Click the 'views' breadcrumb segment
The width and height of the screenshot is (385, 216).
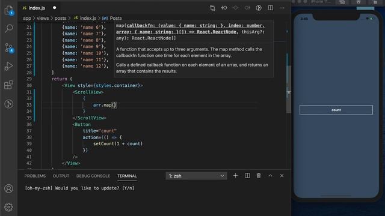tap(43, 18)
